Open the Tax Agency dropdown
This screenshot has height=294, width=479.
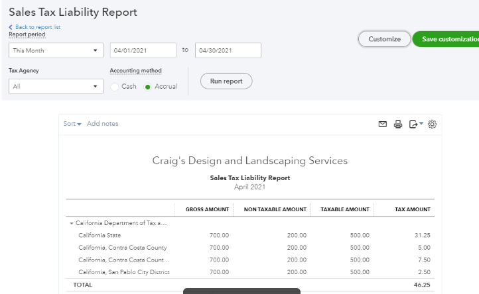[56, 86]
